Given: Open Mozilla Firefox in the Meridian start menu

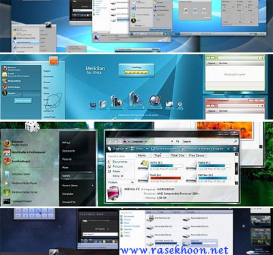Looking at the screenshot, I should click(x=12, y=69).
